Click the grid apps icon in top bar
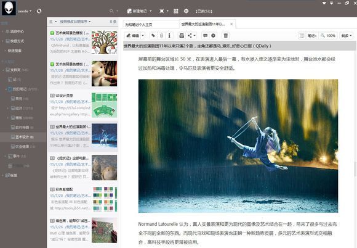357x248 pixels. pos(176,11)
